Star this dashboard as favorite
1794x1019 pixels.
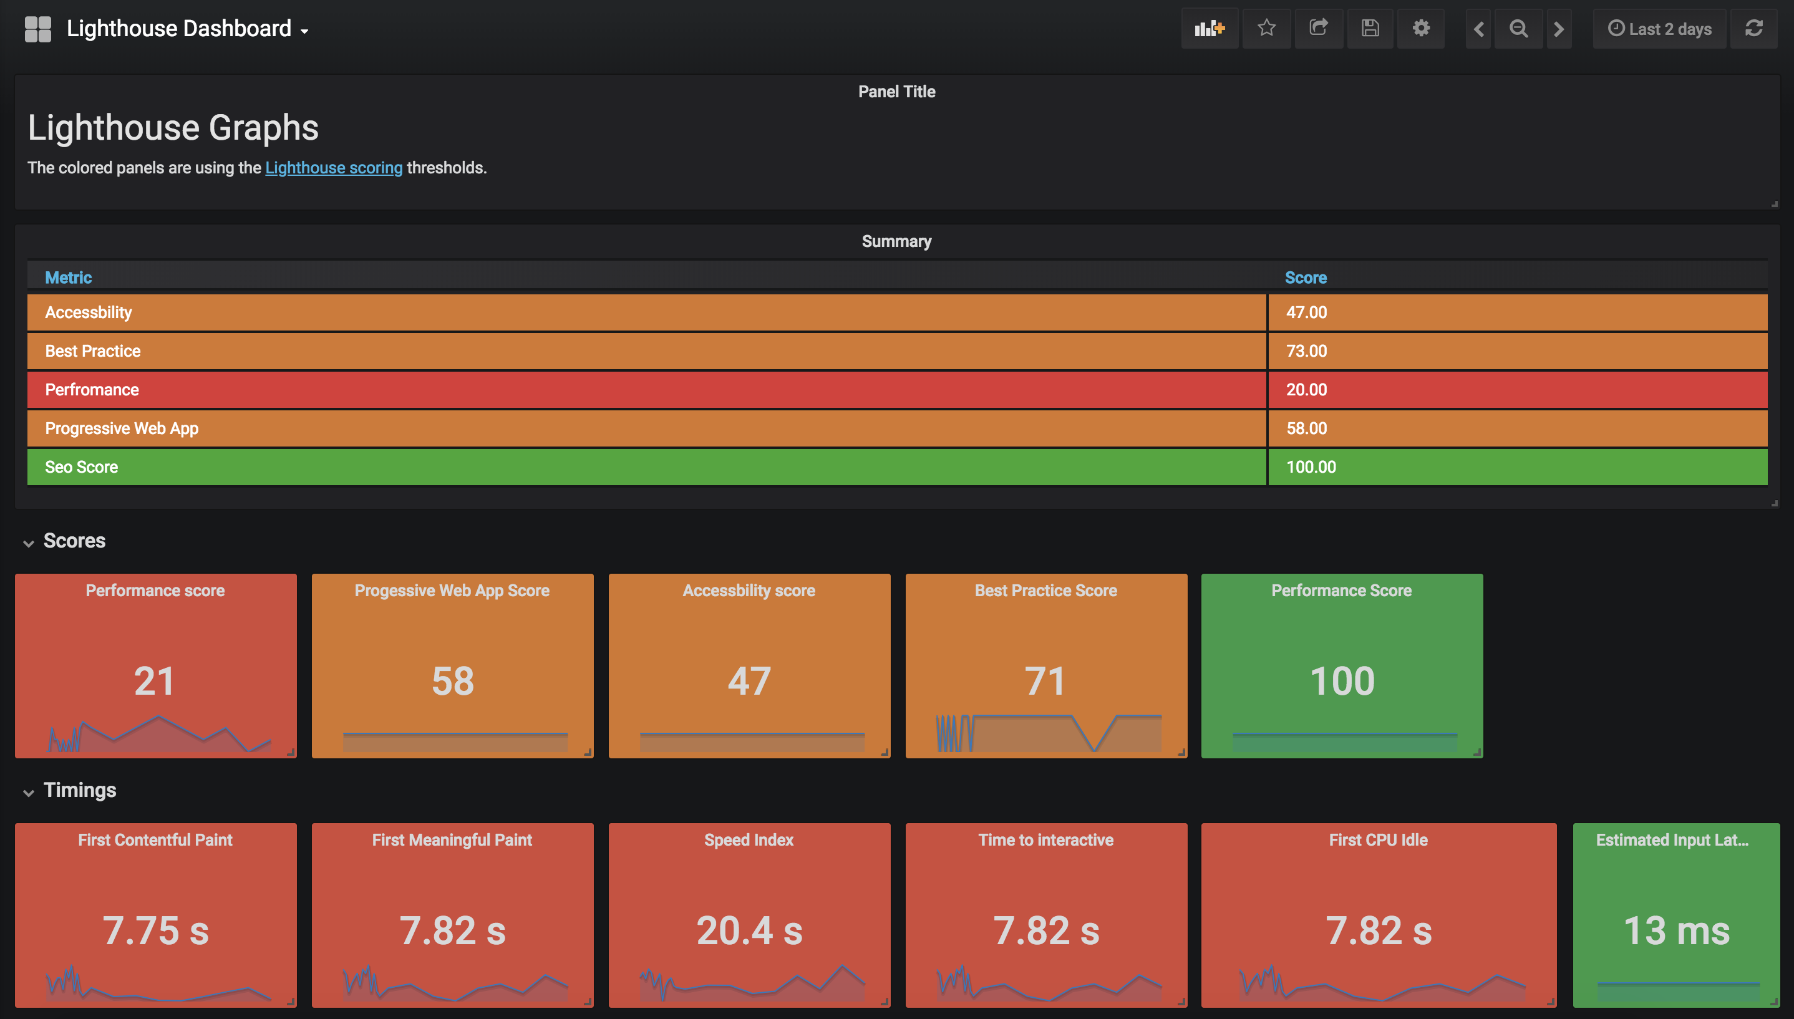click(x=1266, y=29)
